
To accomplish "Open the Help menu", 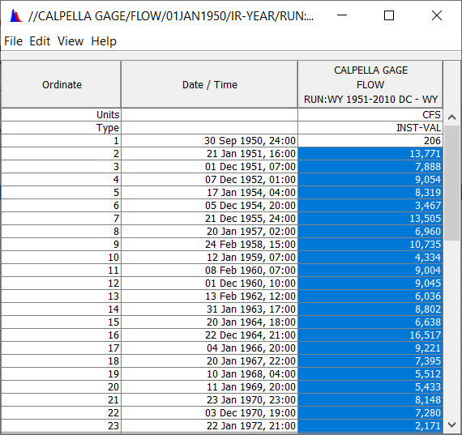I will (104, 41).
